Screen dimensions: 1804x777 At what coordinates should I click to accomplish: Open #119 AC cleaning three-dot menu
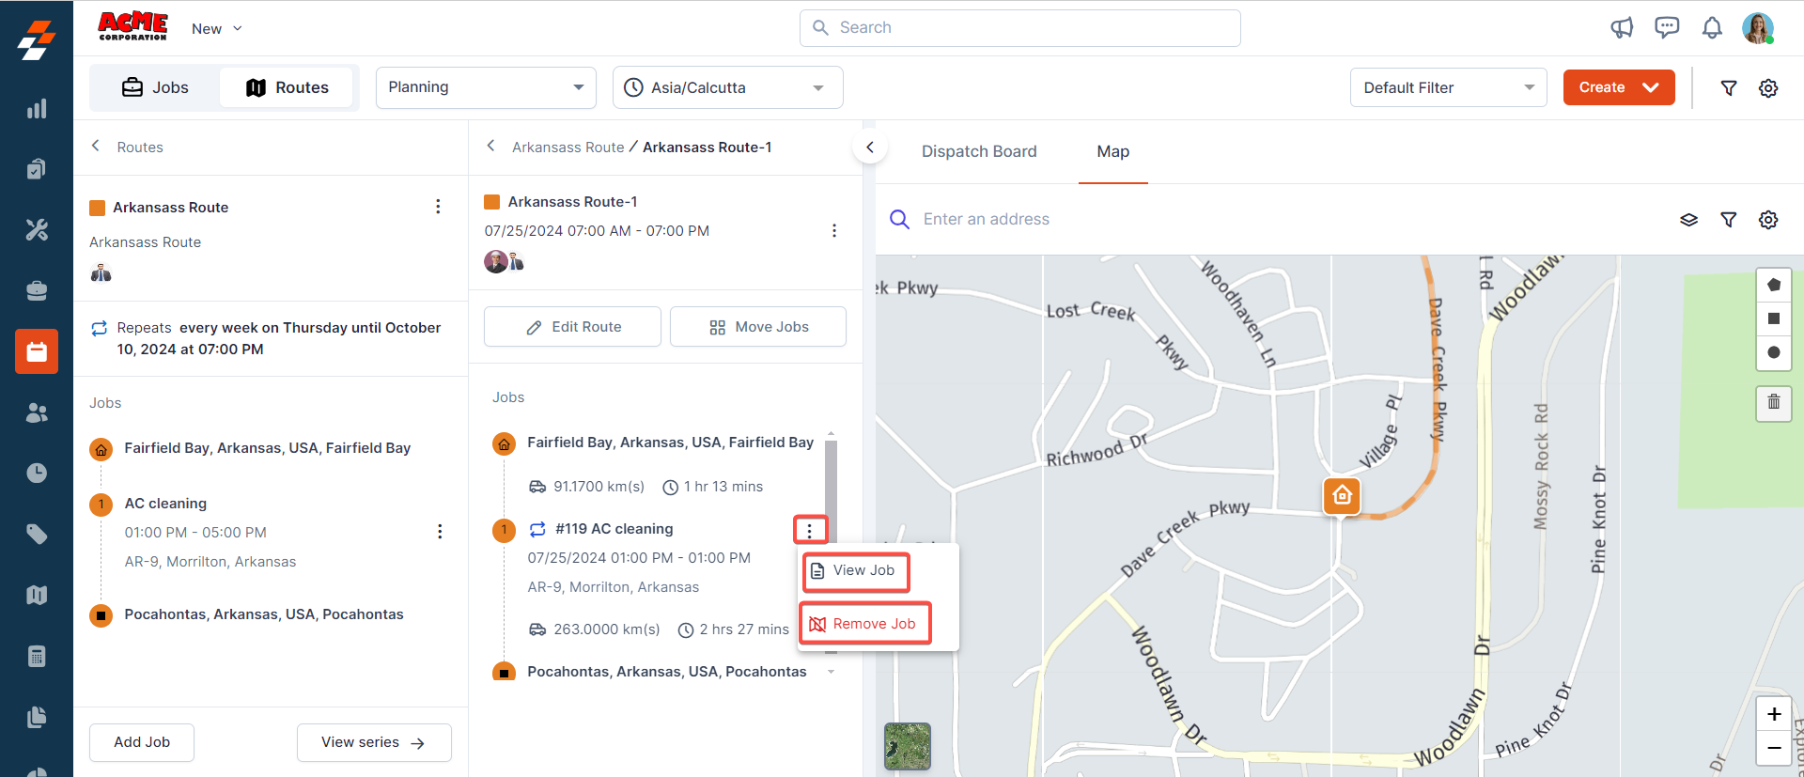pos(809,531)
